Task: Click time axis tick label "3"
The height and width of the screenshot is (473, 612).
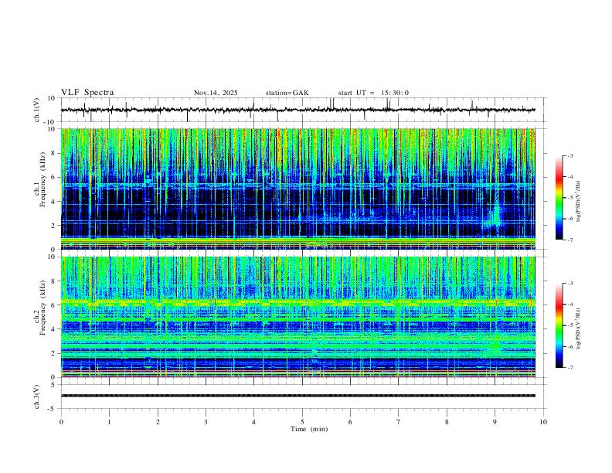Action: (x=206, y=422)
